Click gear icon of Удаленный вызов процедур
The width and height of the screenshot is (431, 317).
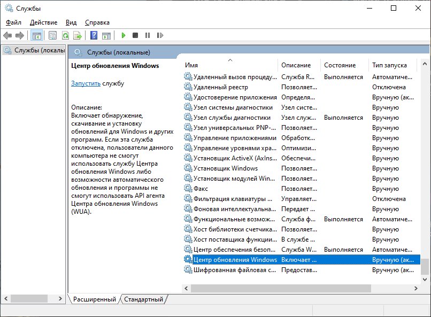tap(188, 76)
